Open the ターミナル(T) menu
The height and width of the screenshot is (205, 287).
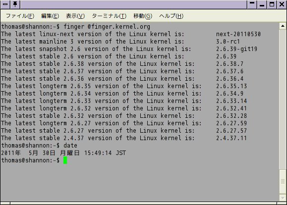(109, 16)
